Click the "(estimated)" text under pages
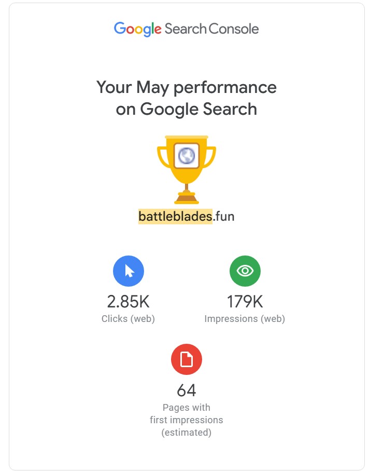The width and height of the screenshot is (369, 471). [186, 432]
